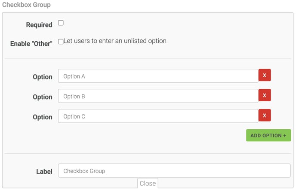Viewport: 296px width, 191px height.
Task: Click the divider line above the Label field
Action: [148, 154]
